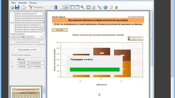Select Внутренние абоненты (нагрузка в %) item
Screen dimensions: 175x98
(x=28, y=25)
